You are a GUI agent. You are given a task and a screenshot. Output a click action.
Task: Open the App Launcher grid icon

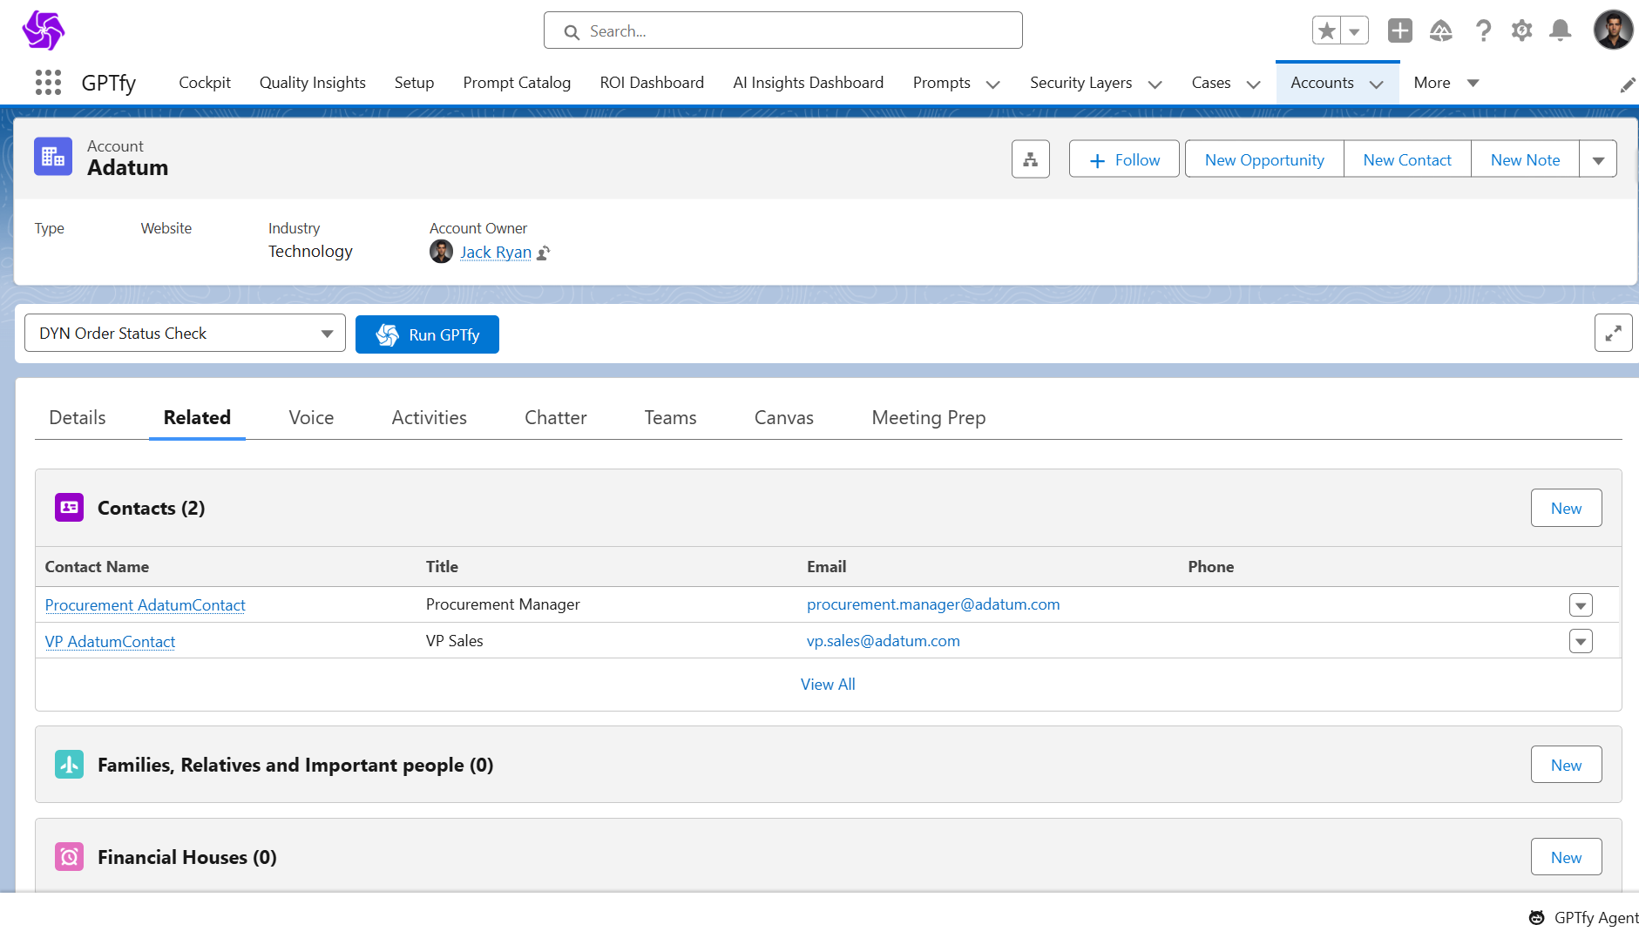pos(48,83)
